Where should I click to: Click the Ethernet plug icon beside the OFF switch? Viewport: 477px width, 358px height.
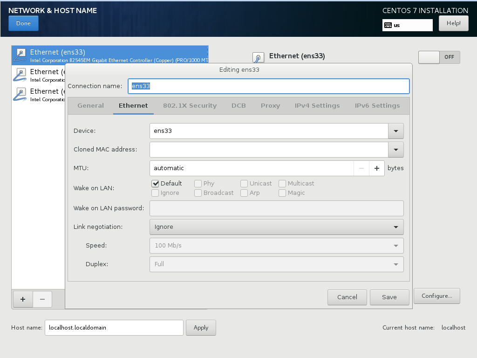click(x=258, y=57)
